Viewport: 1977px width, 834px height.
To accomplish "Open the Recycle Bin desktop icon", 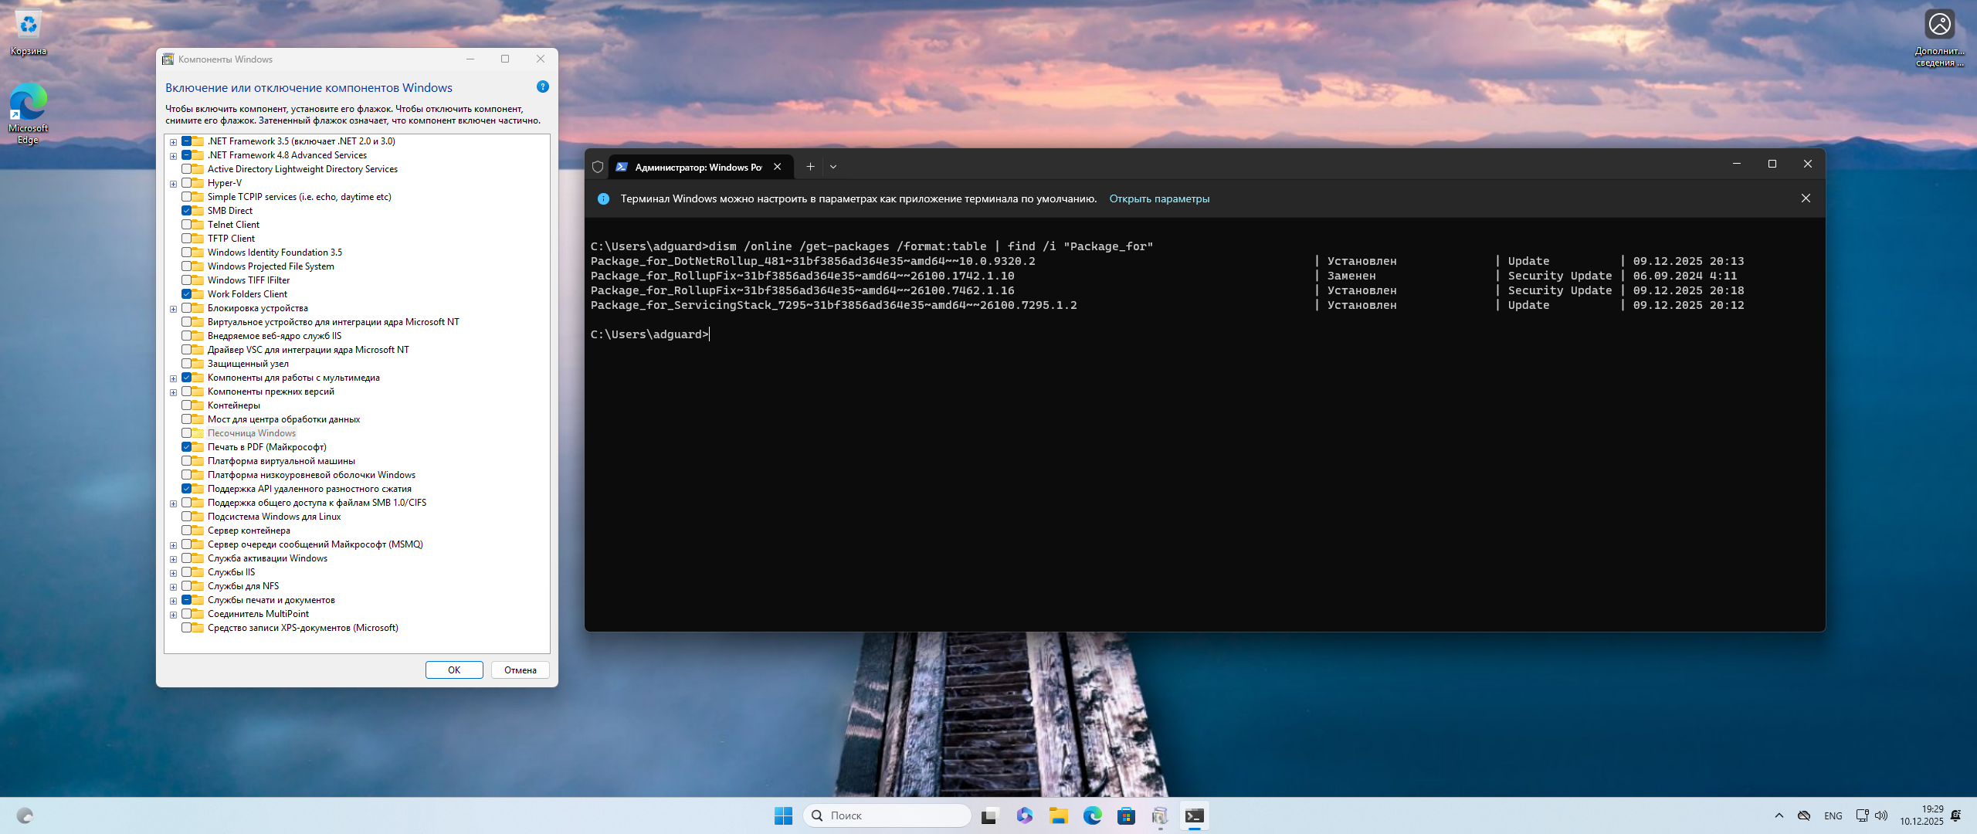I will pos(29,31).
